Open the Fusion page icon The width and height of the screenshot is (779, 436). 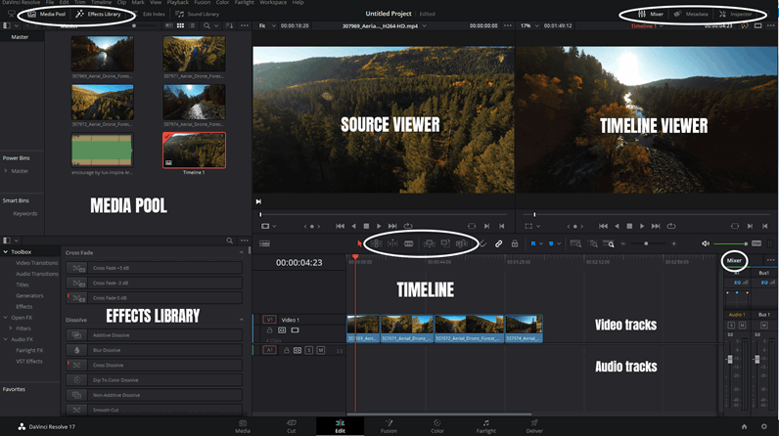388,423
